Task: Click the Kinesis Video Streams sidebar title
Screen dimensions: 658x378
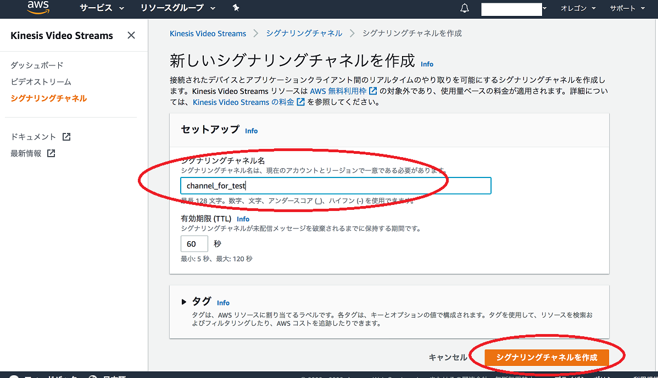Action: coord(62,36)
